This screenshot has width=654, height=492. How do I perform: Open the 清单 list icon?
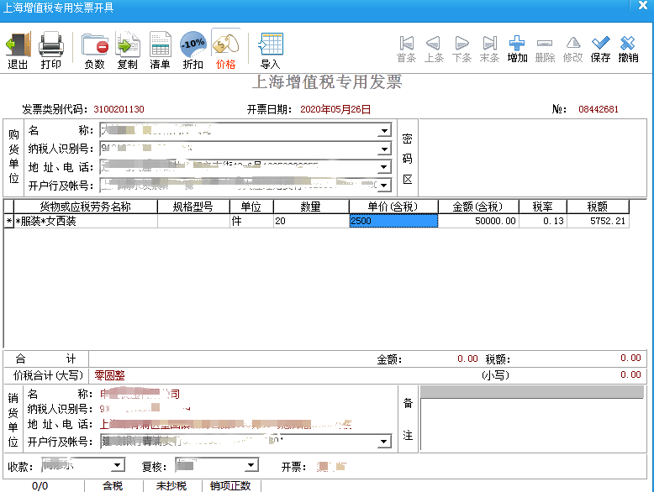[x=161, y=50]
